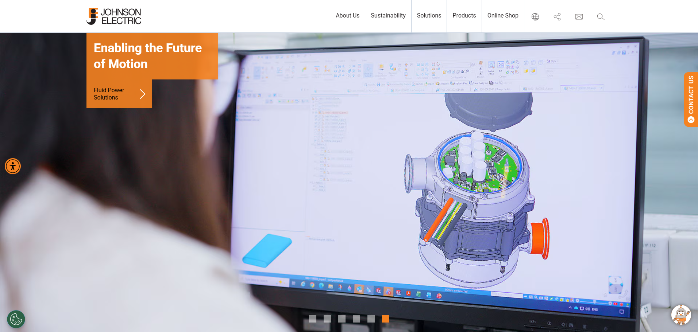This screenshot has width=698, height=332.
Task: Select the first carousel slide indicator
Action: point(313,319)
